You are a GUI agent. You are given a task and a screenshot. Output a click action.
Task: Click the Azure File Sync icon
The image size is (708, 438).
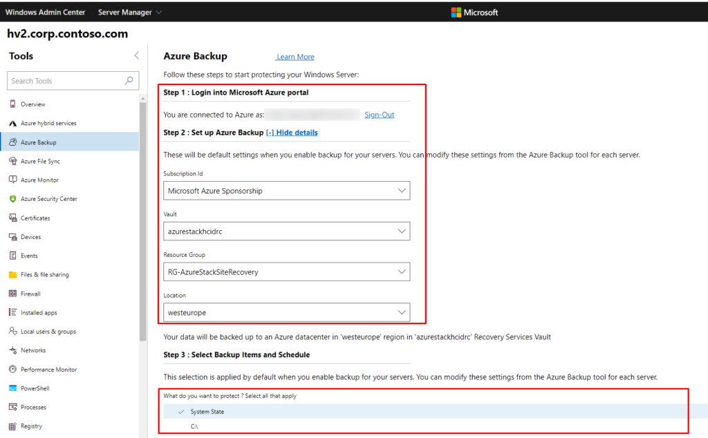pyautogui.click(x=12, y=161)
